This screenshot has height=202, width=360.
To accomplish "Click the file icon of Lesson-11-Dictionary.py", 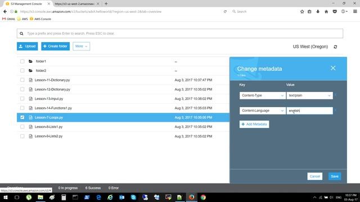I will coord(30,80).
